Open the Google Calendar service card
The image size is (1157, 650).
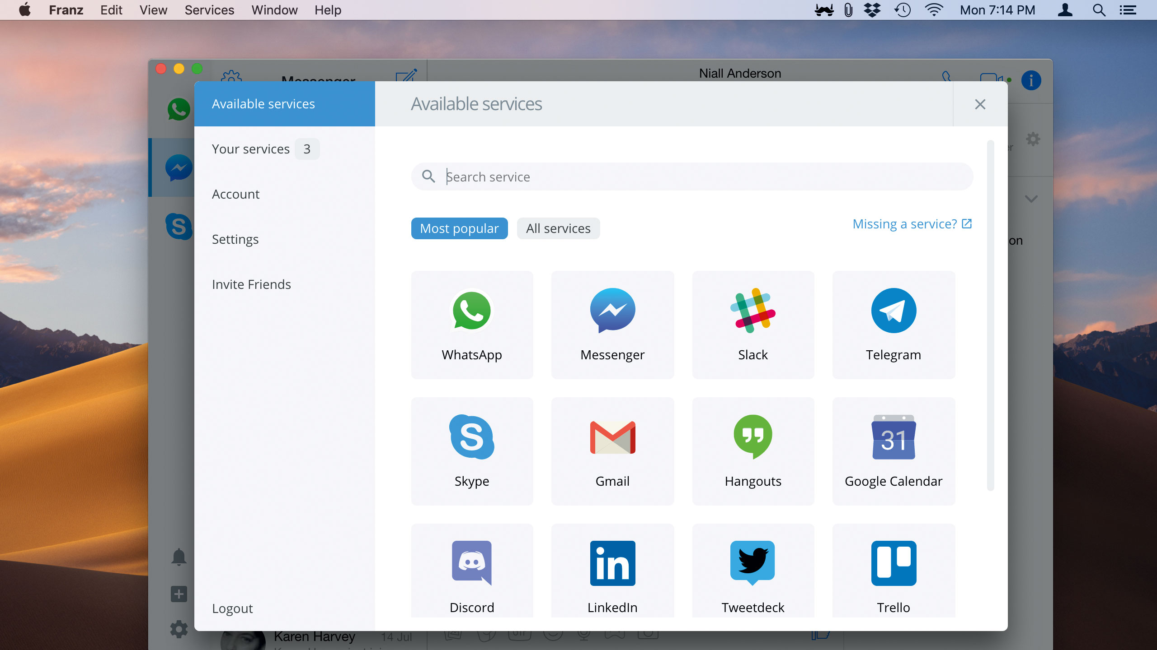click(894, 451)
